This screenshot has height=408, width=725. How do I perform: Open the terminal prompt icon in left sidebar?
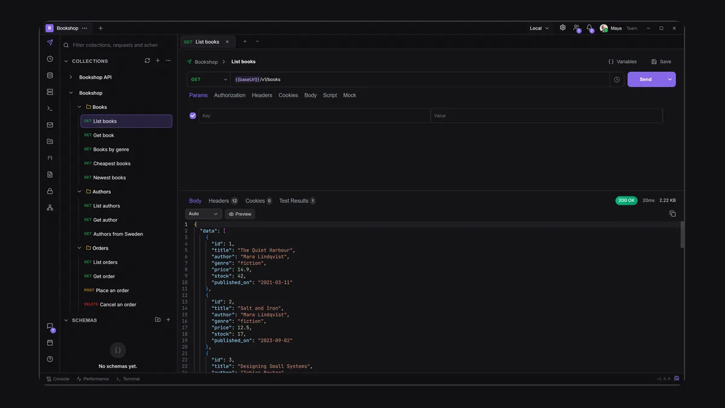(50, 108)
